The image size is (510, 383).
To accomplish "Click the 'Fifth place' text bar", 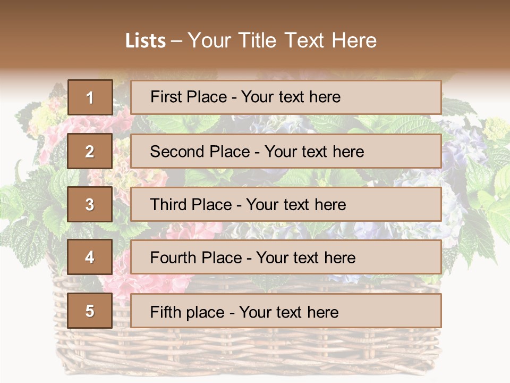I will tap(286, 311).
